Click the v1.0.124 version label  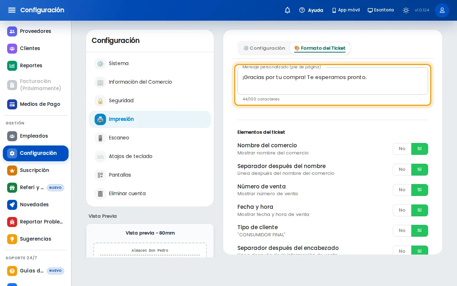click(422, 10)
